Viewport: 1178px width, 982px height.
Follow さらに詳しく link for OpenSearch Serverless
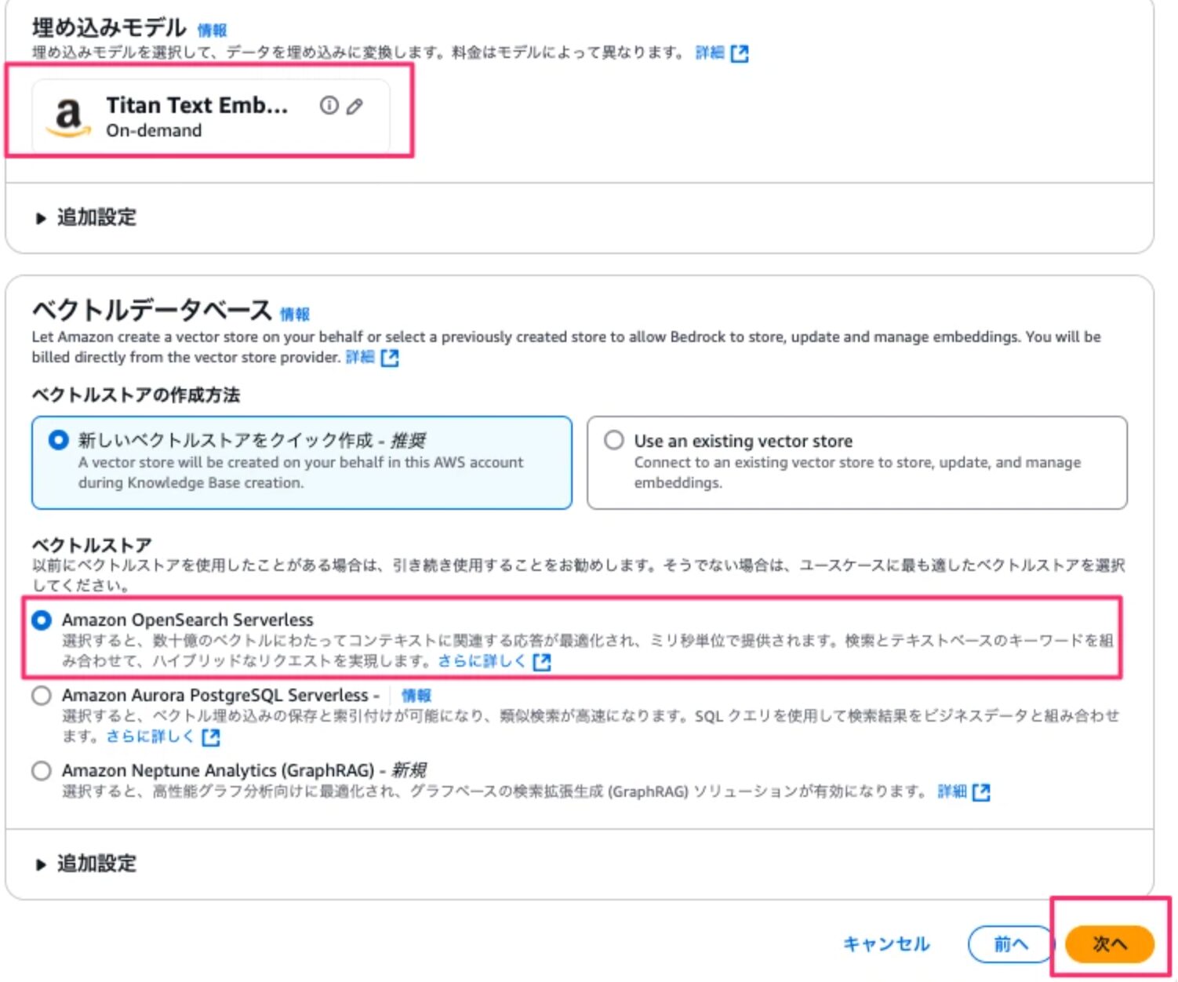click(x=482, y=661)
